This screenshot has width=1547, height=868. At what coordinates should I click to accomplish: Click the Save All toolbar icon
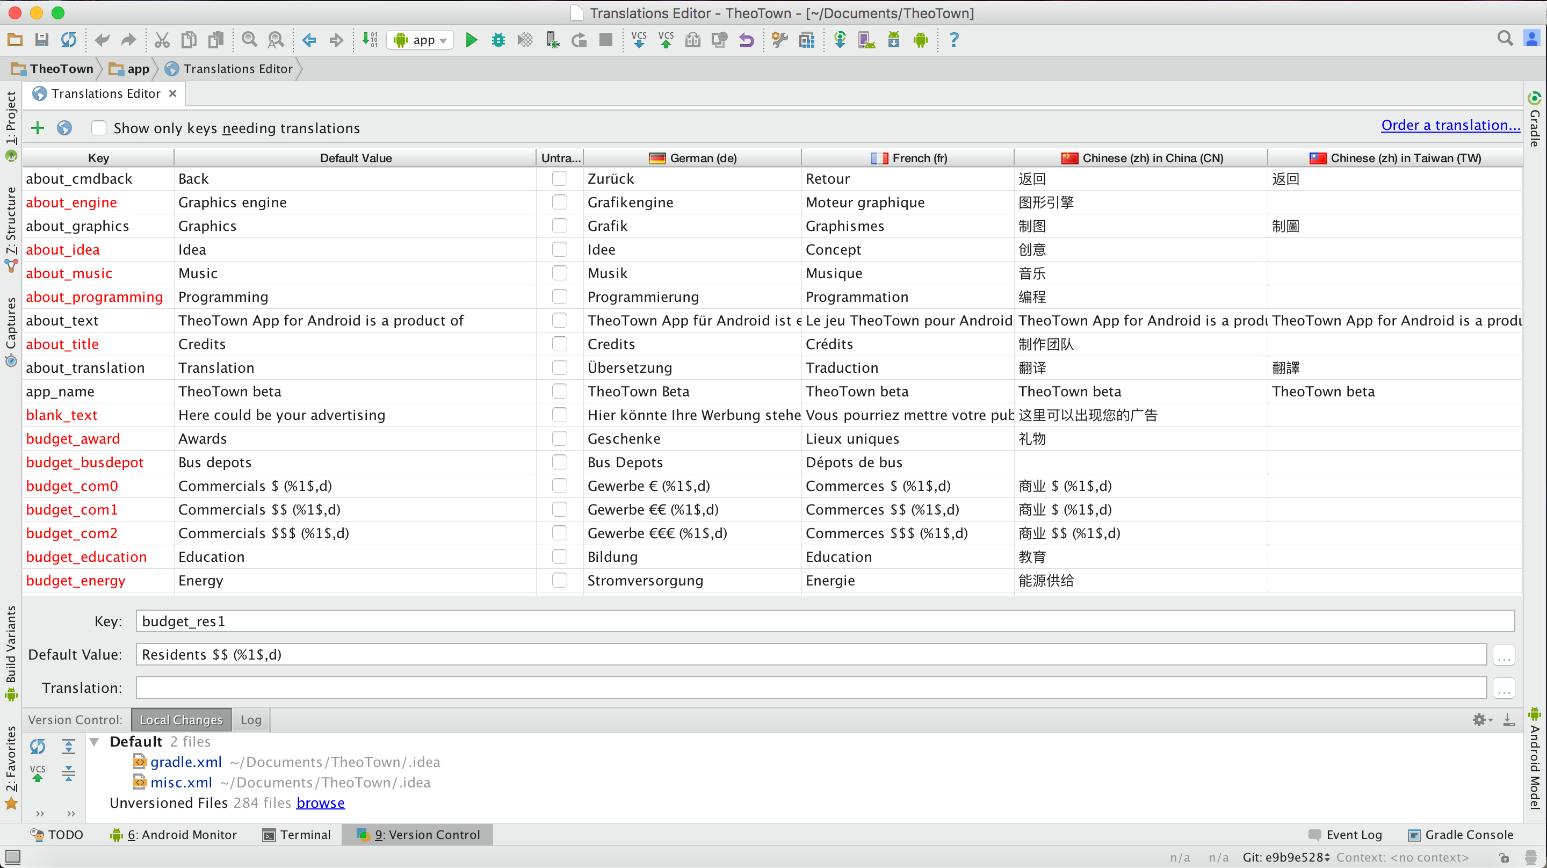click(x=41, y=40)
